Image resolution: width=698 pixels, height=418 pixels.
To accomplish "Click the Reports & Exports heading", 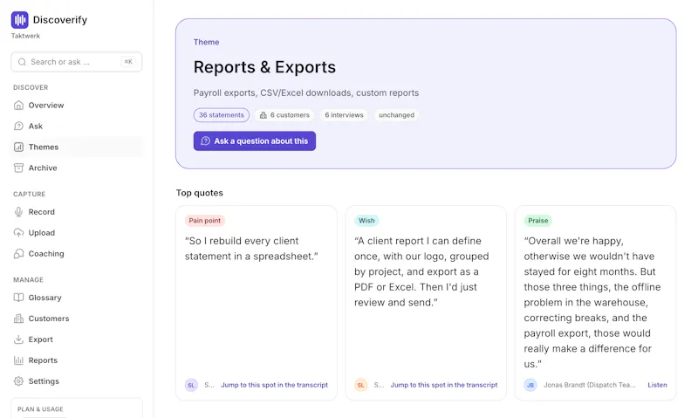I will click(264, 67).
